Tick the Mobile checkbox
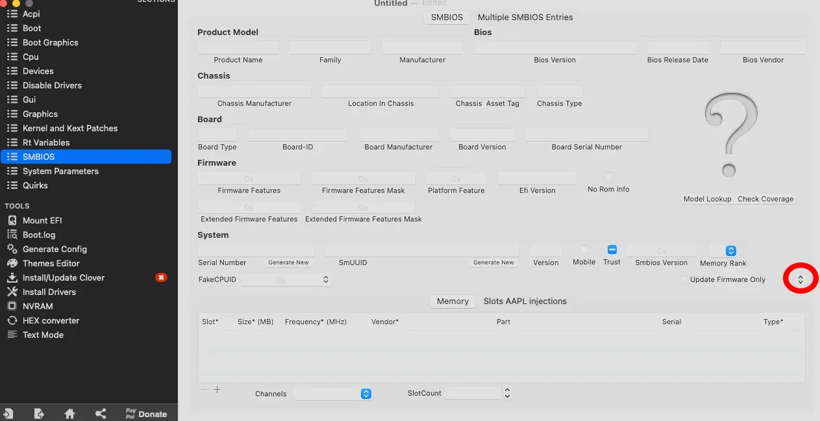Image resolution: width=820 pixels, height=421 pixels. point(584,249)
